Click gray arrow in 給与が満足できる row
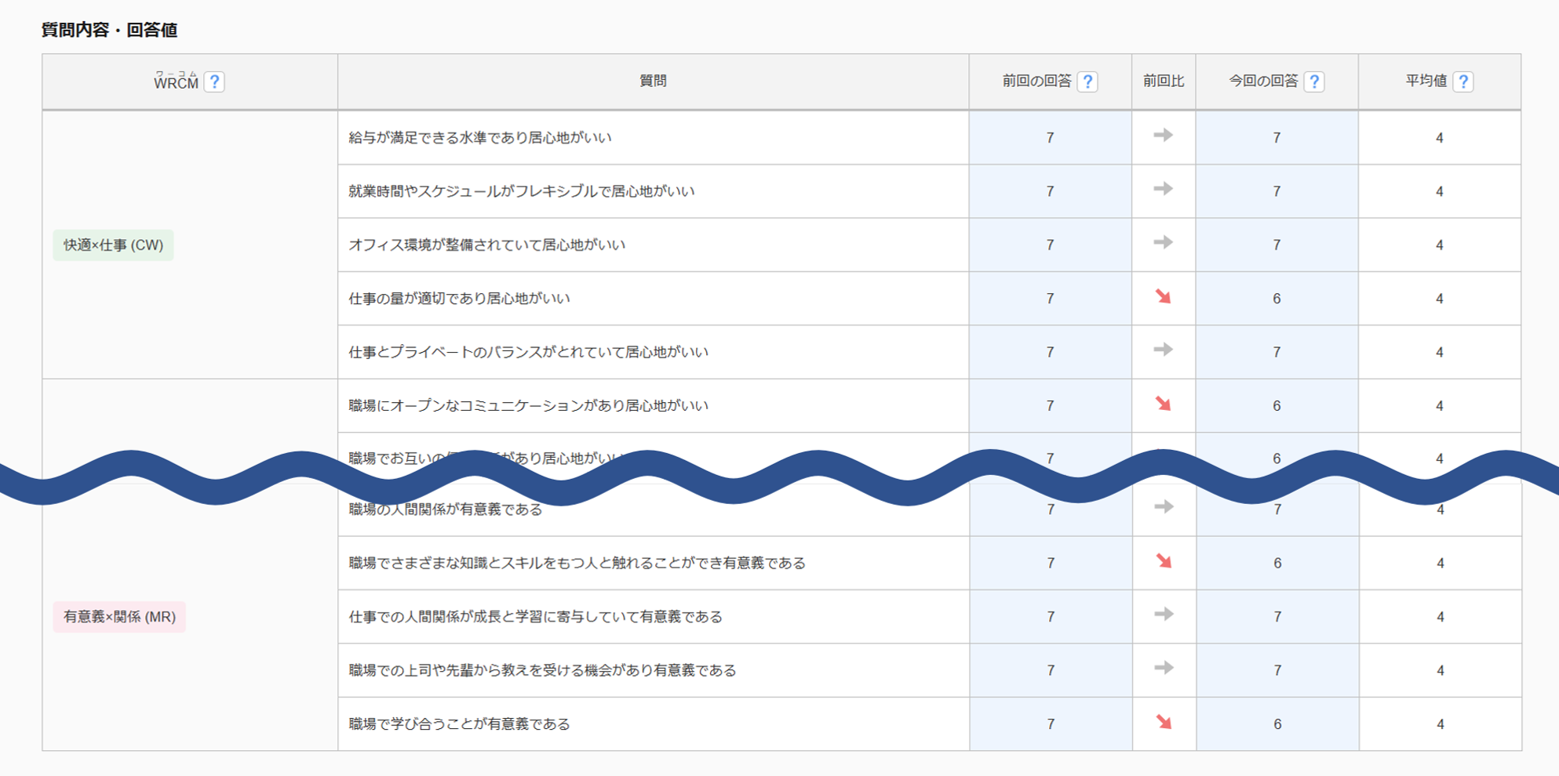Screen dimensions: 1559x776 [x=1163, y=136]
